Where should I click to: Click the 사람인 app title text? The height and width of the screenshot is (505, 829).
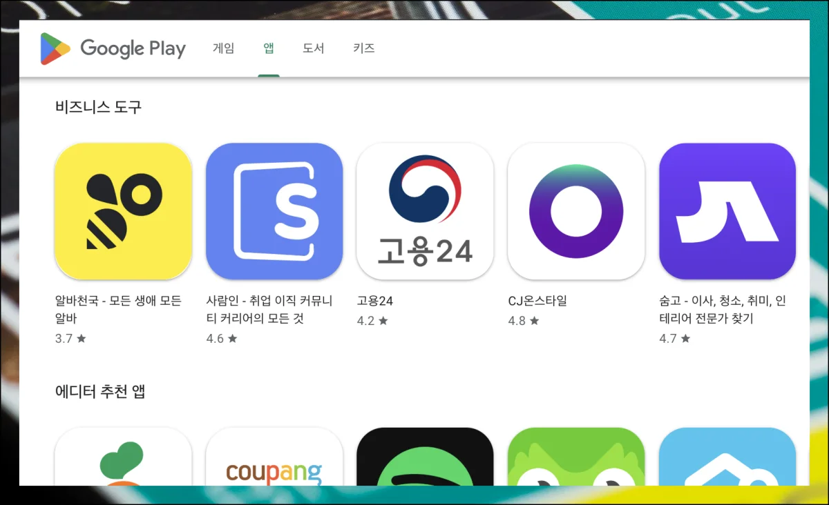[269, 310]
